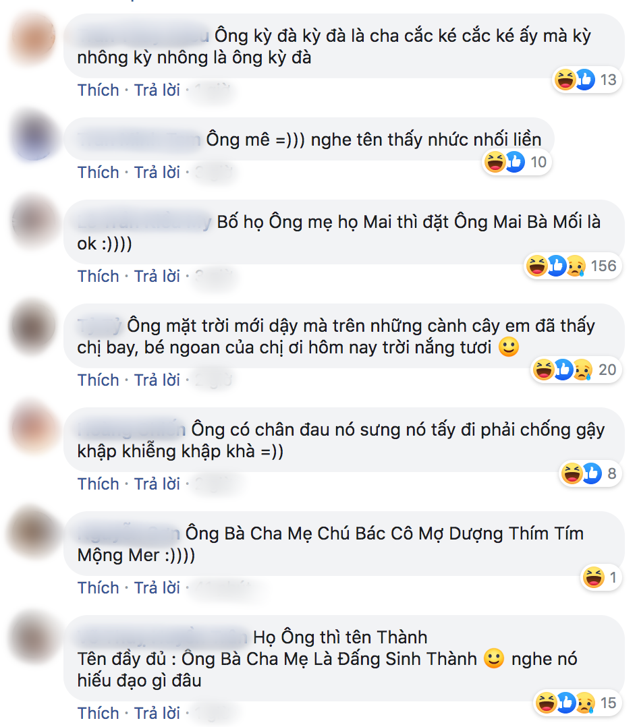Reply to the 'Ông có chân đau' comment
The image size is (637, 727).
(x=157, y=484)
